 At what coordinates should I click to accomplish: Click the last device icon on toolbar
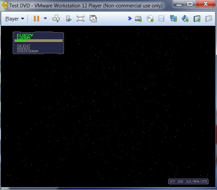(208, 19)
